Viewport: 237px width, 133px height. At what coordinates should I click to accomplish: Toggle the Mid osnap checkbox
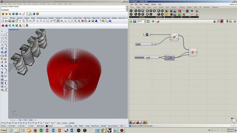(x=19, y=123)
